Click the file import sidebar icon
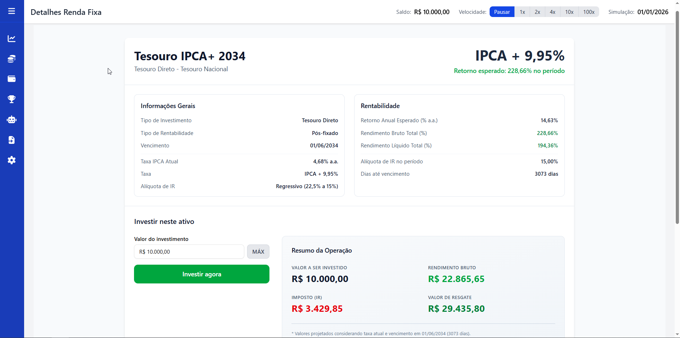Viewport: 680px width, 338px height. click(x=12, y=140)
